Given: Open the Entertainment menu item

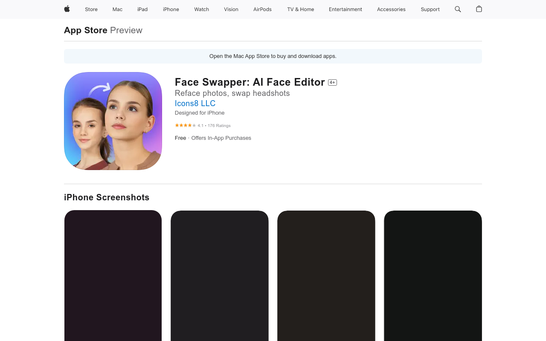Looking at the screenshot, I should click(346, 9).
